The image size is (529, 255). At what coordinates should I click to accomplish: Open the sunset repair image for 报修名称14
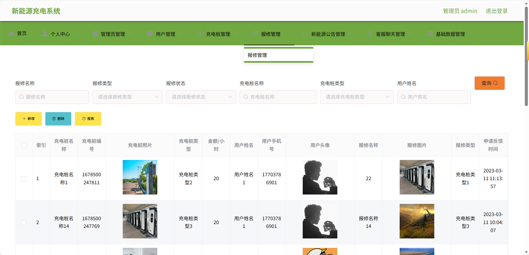[x=417, y=221]
